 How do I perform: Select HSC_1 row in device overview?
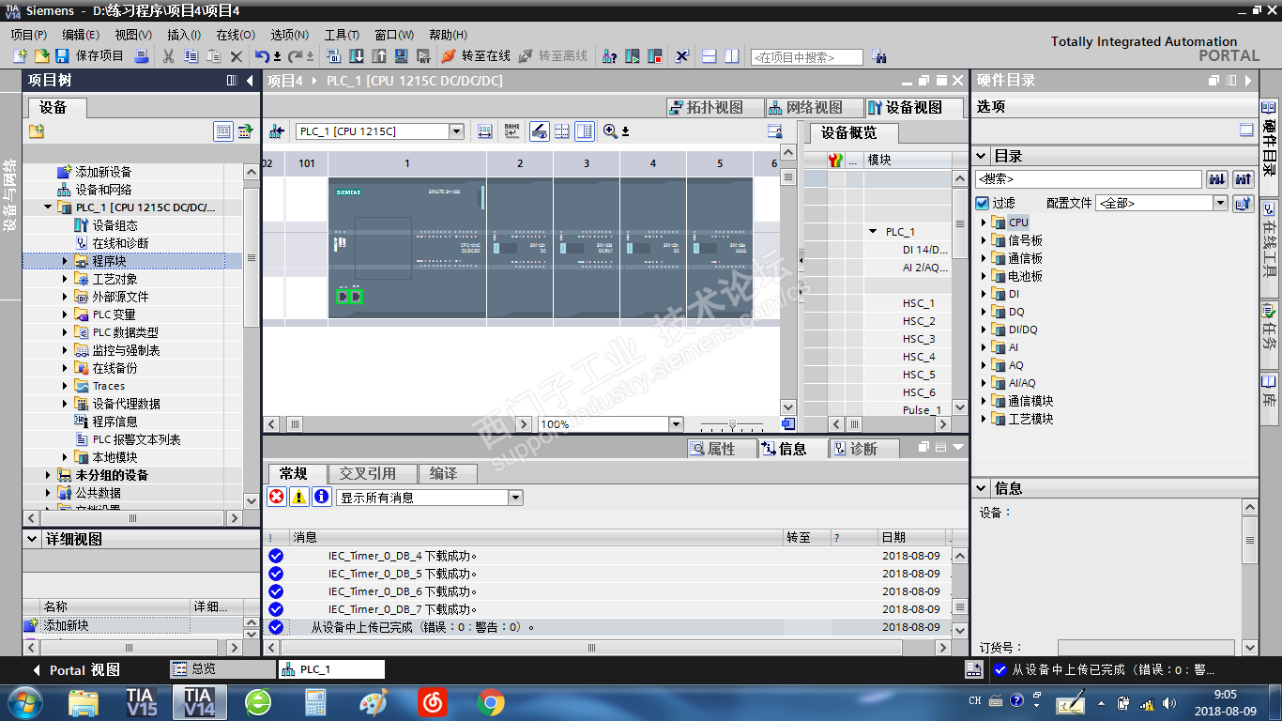point(919,303)
